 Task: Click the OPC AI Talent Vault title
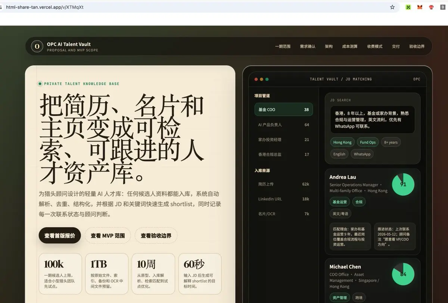[69, 44]
